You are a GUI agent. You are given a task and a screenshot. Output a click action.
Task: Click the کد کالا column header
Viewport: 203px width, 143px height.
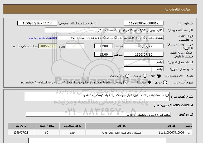point(171,126)
